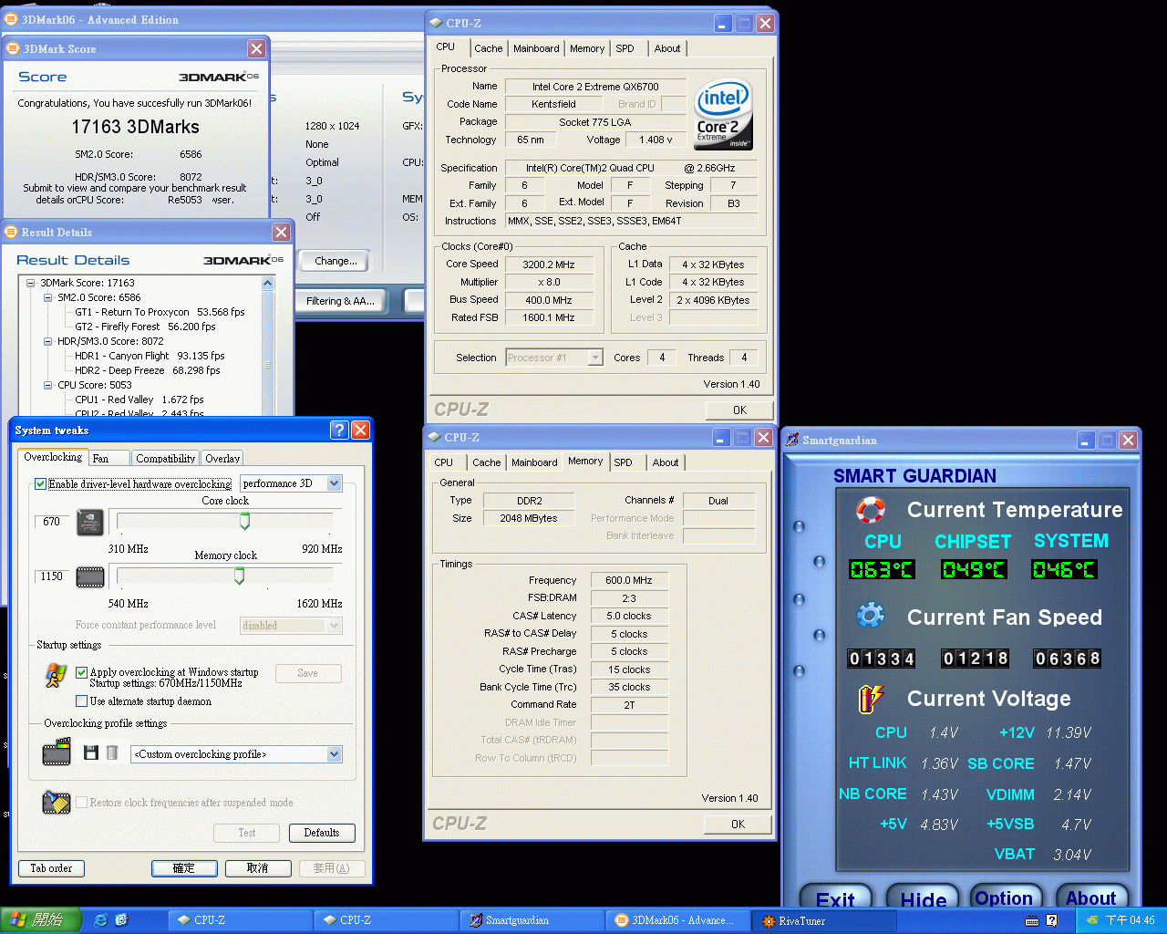This screenshot has height=934, width=1167.
Task: Click the Result Details window title icon
Action: 11,232
